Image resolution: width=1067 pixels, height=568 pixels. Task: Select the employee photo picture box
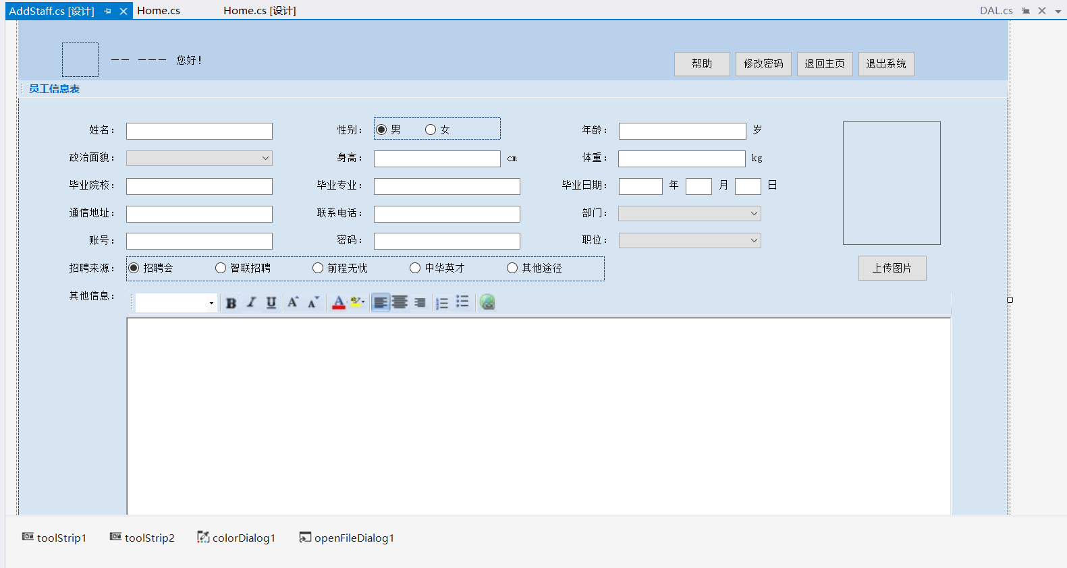892,183
